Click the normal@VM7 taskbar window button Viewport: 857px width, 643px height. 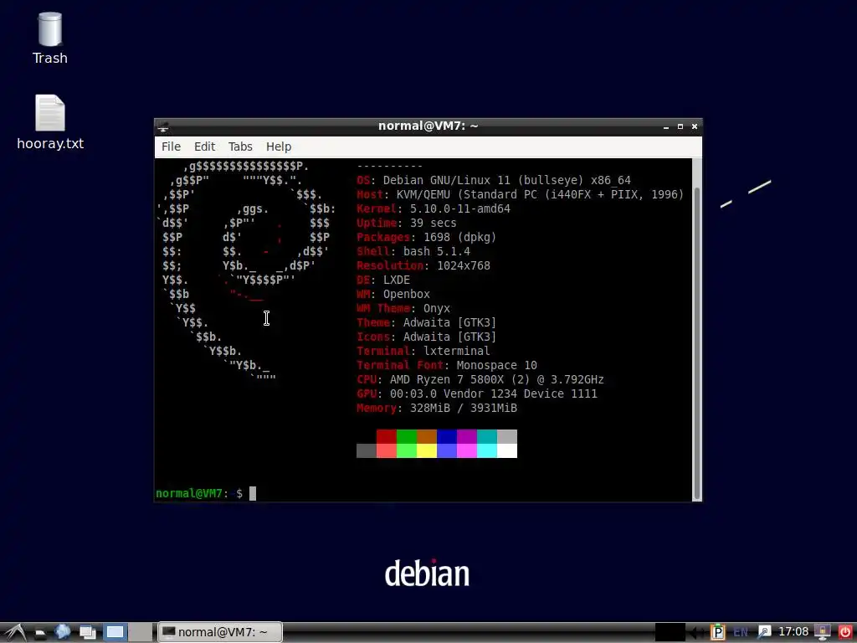[220, 632]
